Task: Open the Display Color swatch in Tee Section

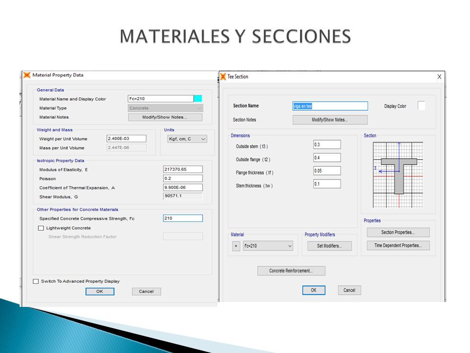Action: pyautogui.click(x=421, y=106)
